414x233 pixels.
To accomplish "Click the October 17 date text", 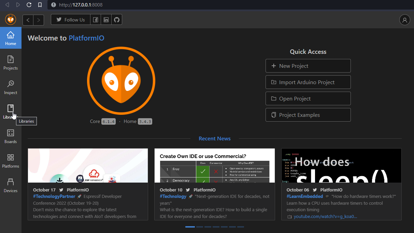I will tap(44, 190).
